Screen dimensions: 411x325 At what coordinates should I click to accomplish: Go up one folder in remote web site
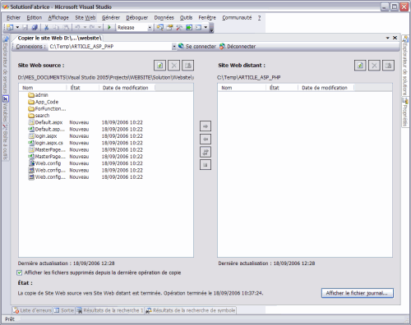[388, 66]
